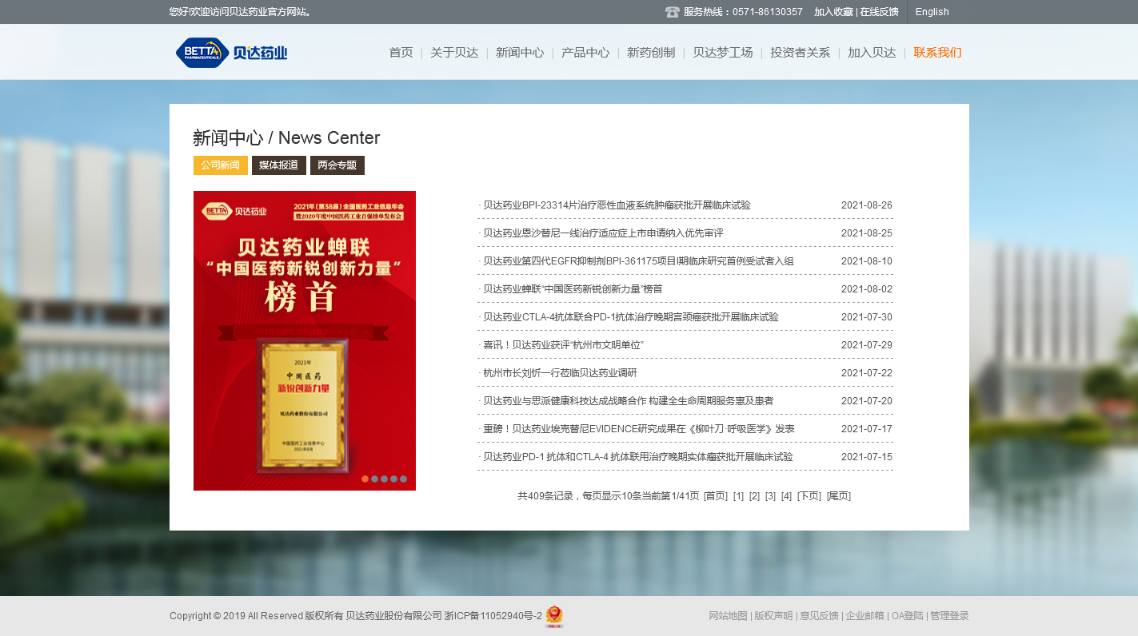Switch site language to English

[932, 12]
